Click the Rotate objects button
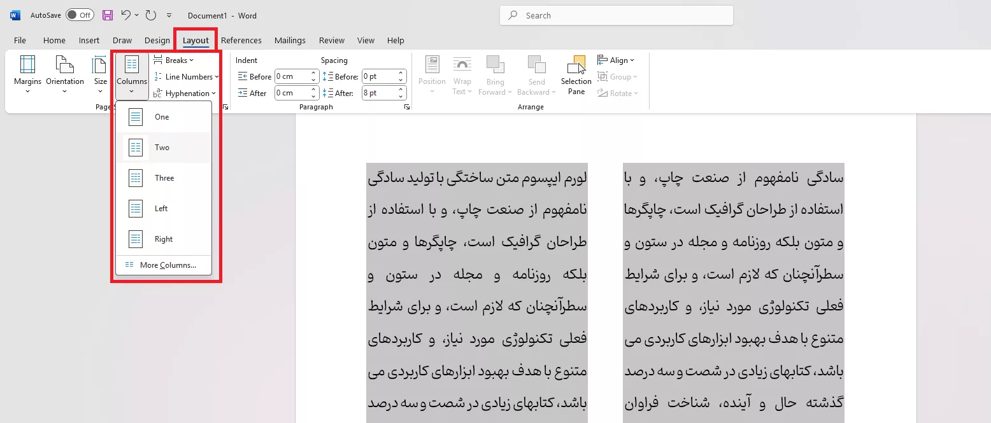 click(x=617, y=94)
